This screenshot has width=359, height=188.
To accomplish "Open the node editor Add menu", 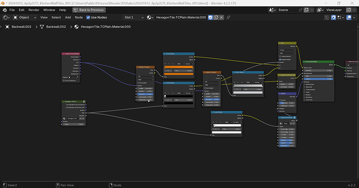I will pyautogui.click(x=68, y=17).
